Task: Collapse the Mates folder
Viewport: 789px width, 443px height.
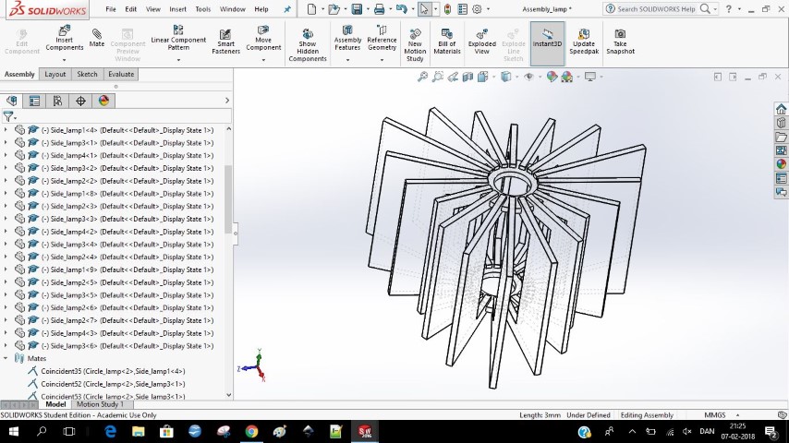Action: (x=6, y=358)
